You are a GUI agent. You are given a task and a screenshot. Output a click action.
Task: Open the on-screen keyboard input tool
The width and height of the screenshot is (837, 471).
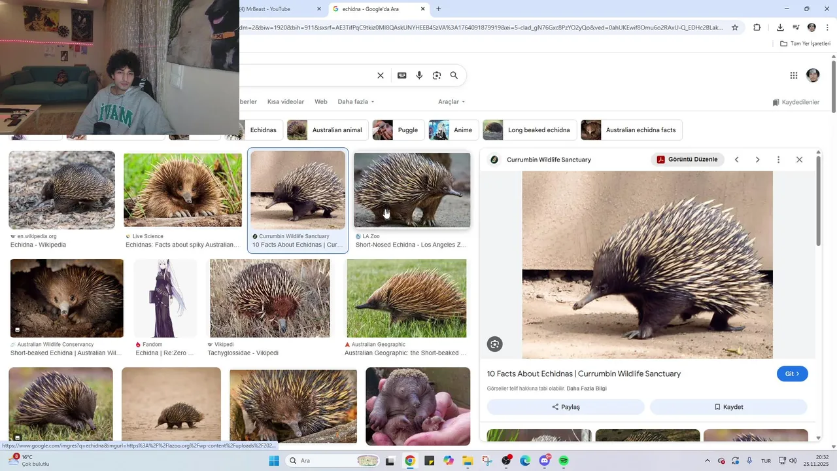pos(402,75)
